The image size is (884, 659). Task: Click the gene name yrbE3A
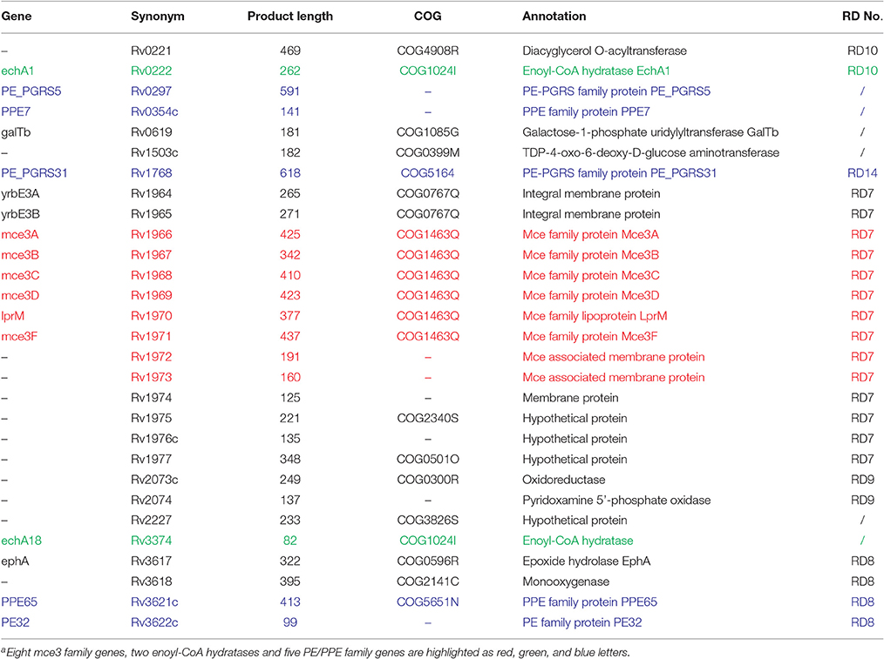pos(20,193)
